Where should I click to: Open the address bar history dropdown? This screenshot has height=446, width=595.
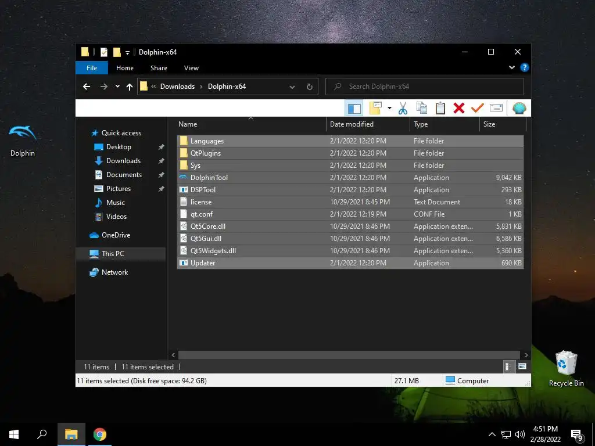pos(292,87)
